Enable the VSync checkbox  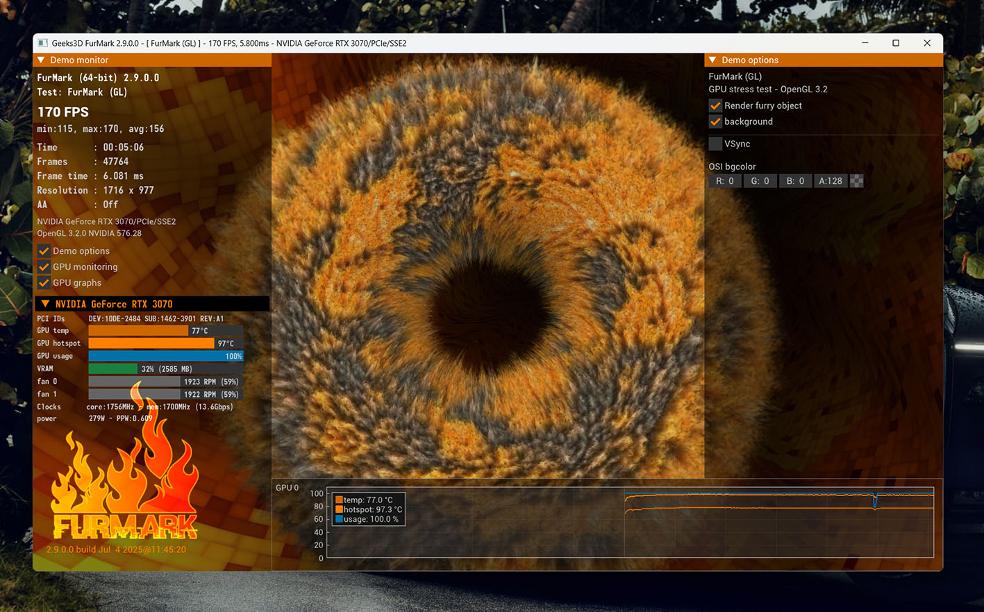[x=715, y=144]
